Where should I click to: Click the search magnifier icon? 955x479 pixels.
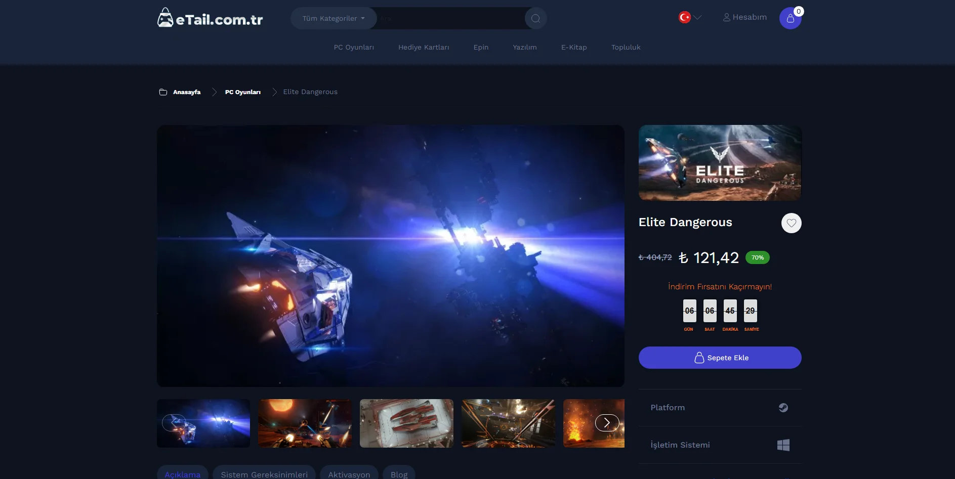click(x=535, y=19)
